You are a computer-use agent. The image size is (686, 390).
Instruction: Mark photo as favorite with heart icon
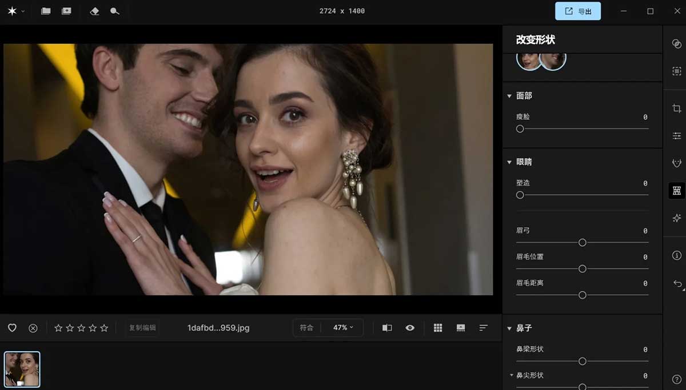point(12,328)
